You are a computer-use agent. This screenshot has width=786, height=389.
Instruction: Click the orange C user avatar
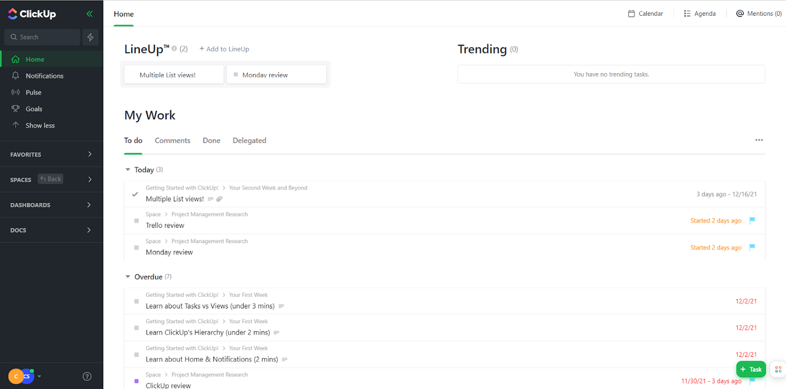(15, 377)
